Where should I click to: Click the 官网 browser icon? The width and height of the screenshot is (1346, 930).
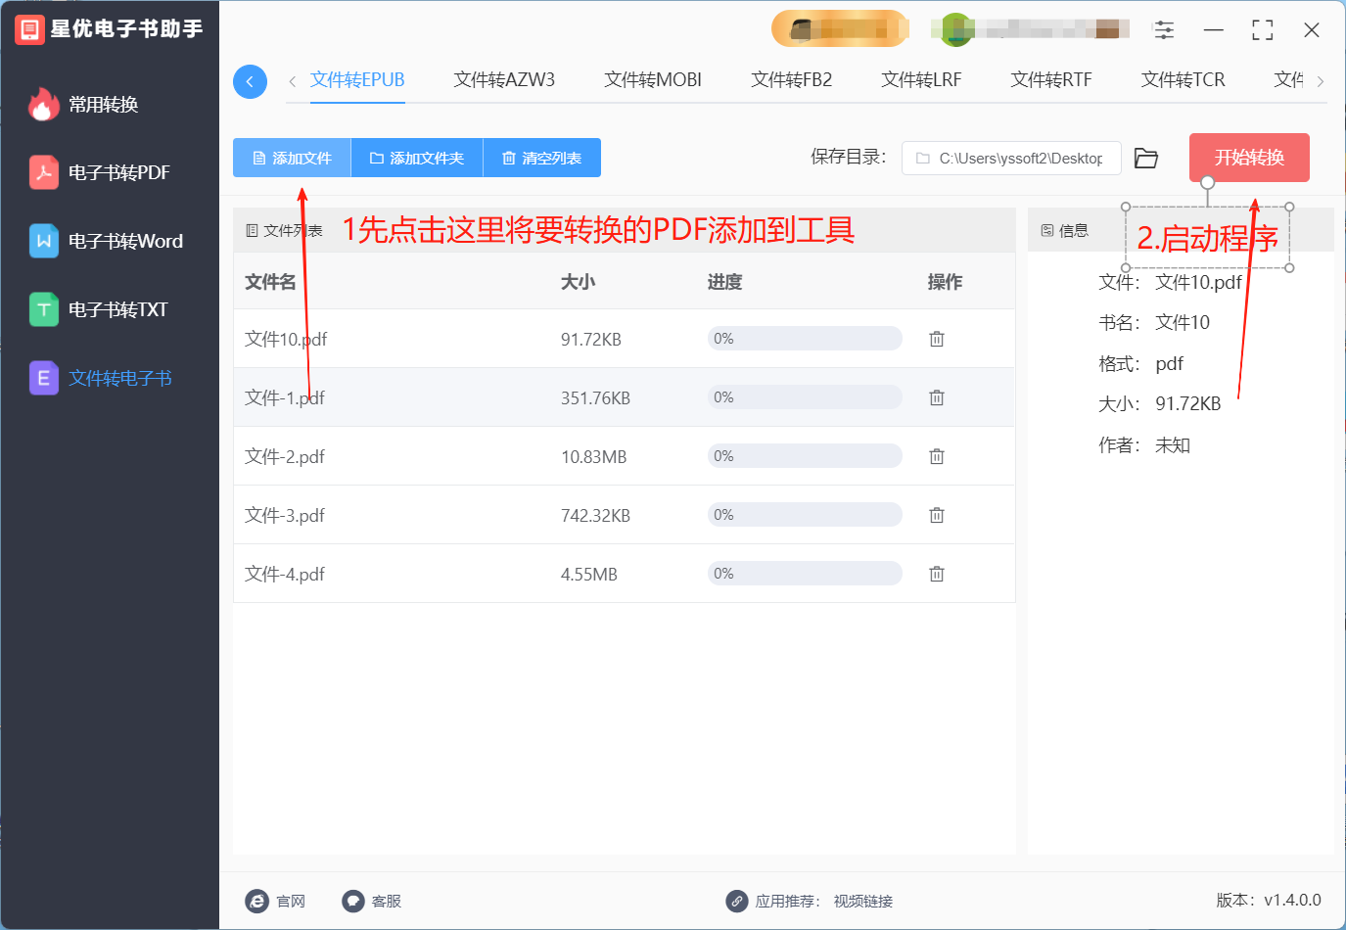coord(256,901)
